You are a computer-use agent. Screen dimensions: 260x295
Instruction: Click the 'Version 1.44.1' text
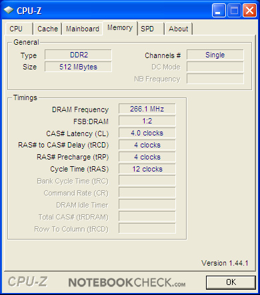pyautogui.click(x=225, y=263)
